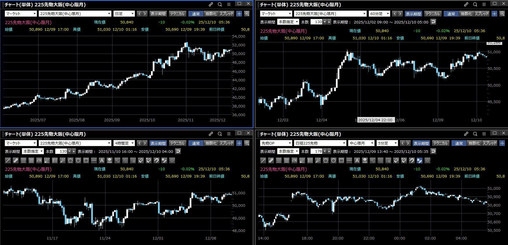Image resolution: width=508 pixels, height=245 pixels.
Task: Select 通常 mode in 5分足 chart
Action: [x=459, y=143]
